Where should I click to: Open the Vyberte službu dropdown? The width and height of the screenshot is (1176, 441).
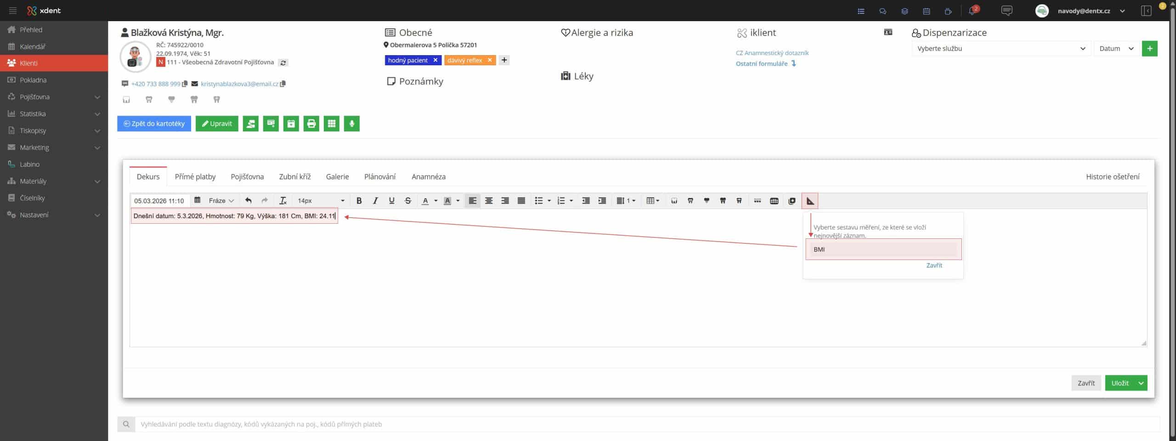pos(1001,49)
